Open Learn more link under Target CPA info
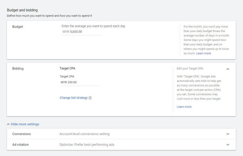243x156 pixels. coord(184,107)
